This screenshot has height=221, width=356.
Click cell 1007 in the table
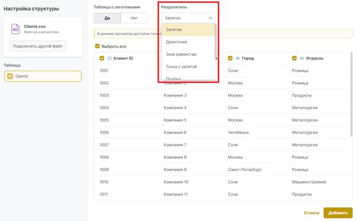(x=104, y=145)
